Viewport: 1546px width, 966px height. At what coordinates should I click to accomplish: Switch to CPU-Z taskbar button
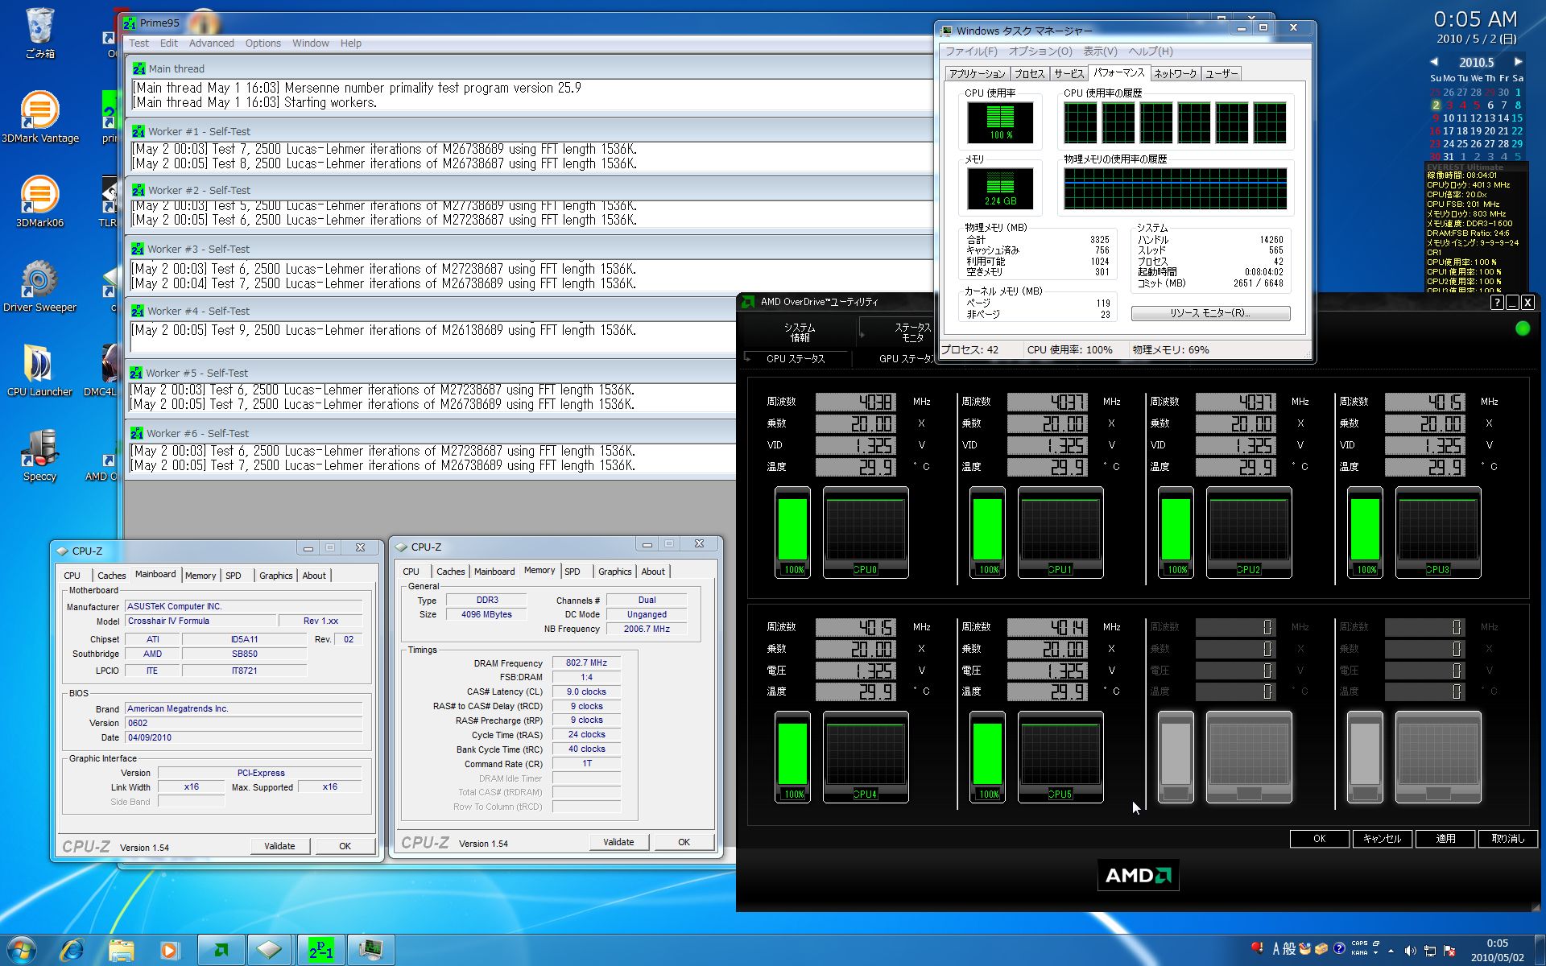click(x=270, y=950)
